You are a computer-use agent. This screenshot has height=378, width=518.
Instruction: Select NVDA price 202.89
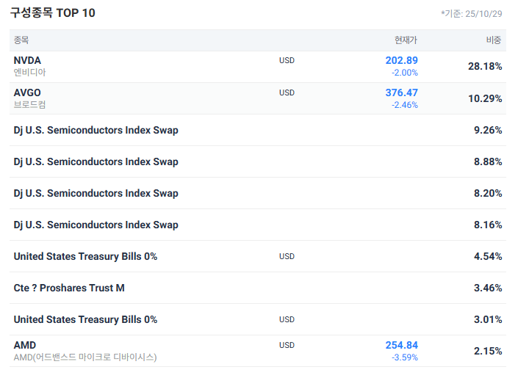[x=401, y=60]
